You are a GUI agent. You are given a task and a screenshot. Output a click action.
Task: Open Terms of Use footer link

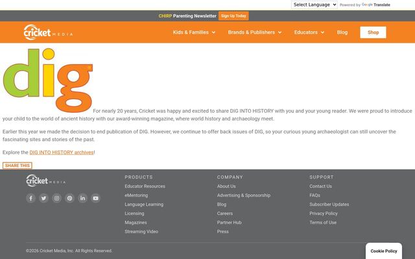click(323, 223)
